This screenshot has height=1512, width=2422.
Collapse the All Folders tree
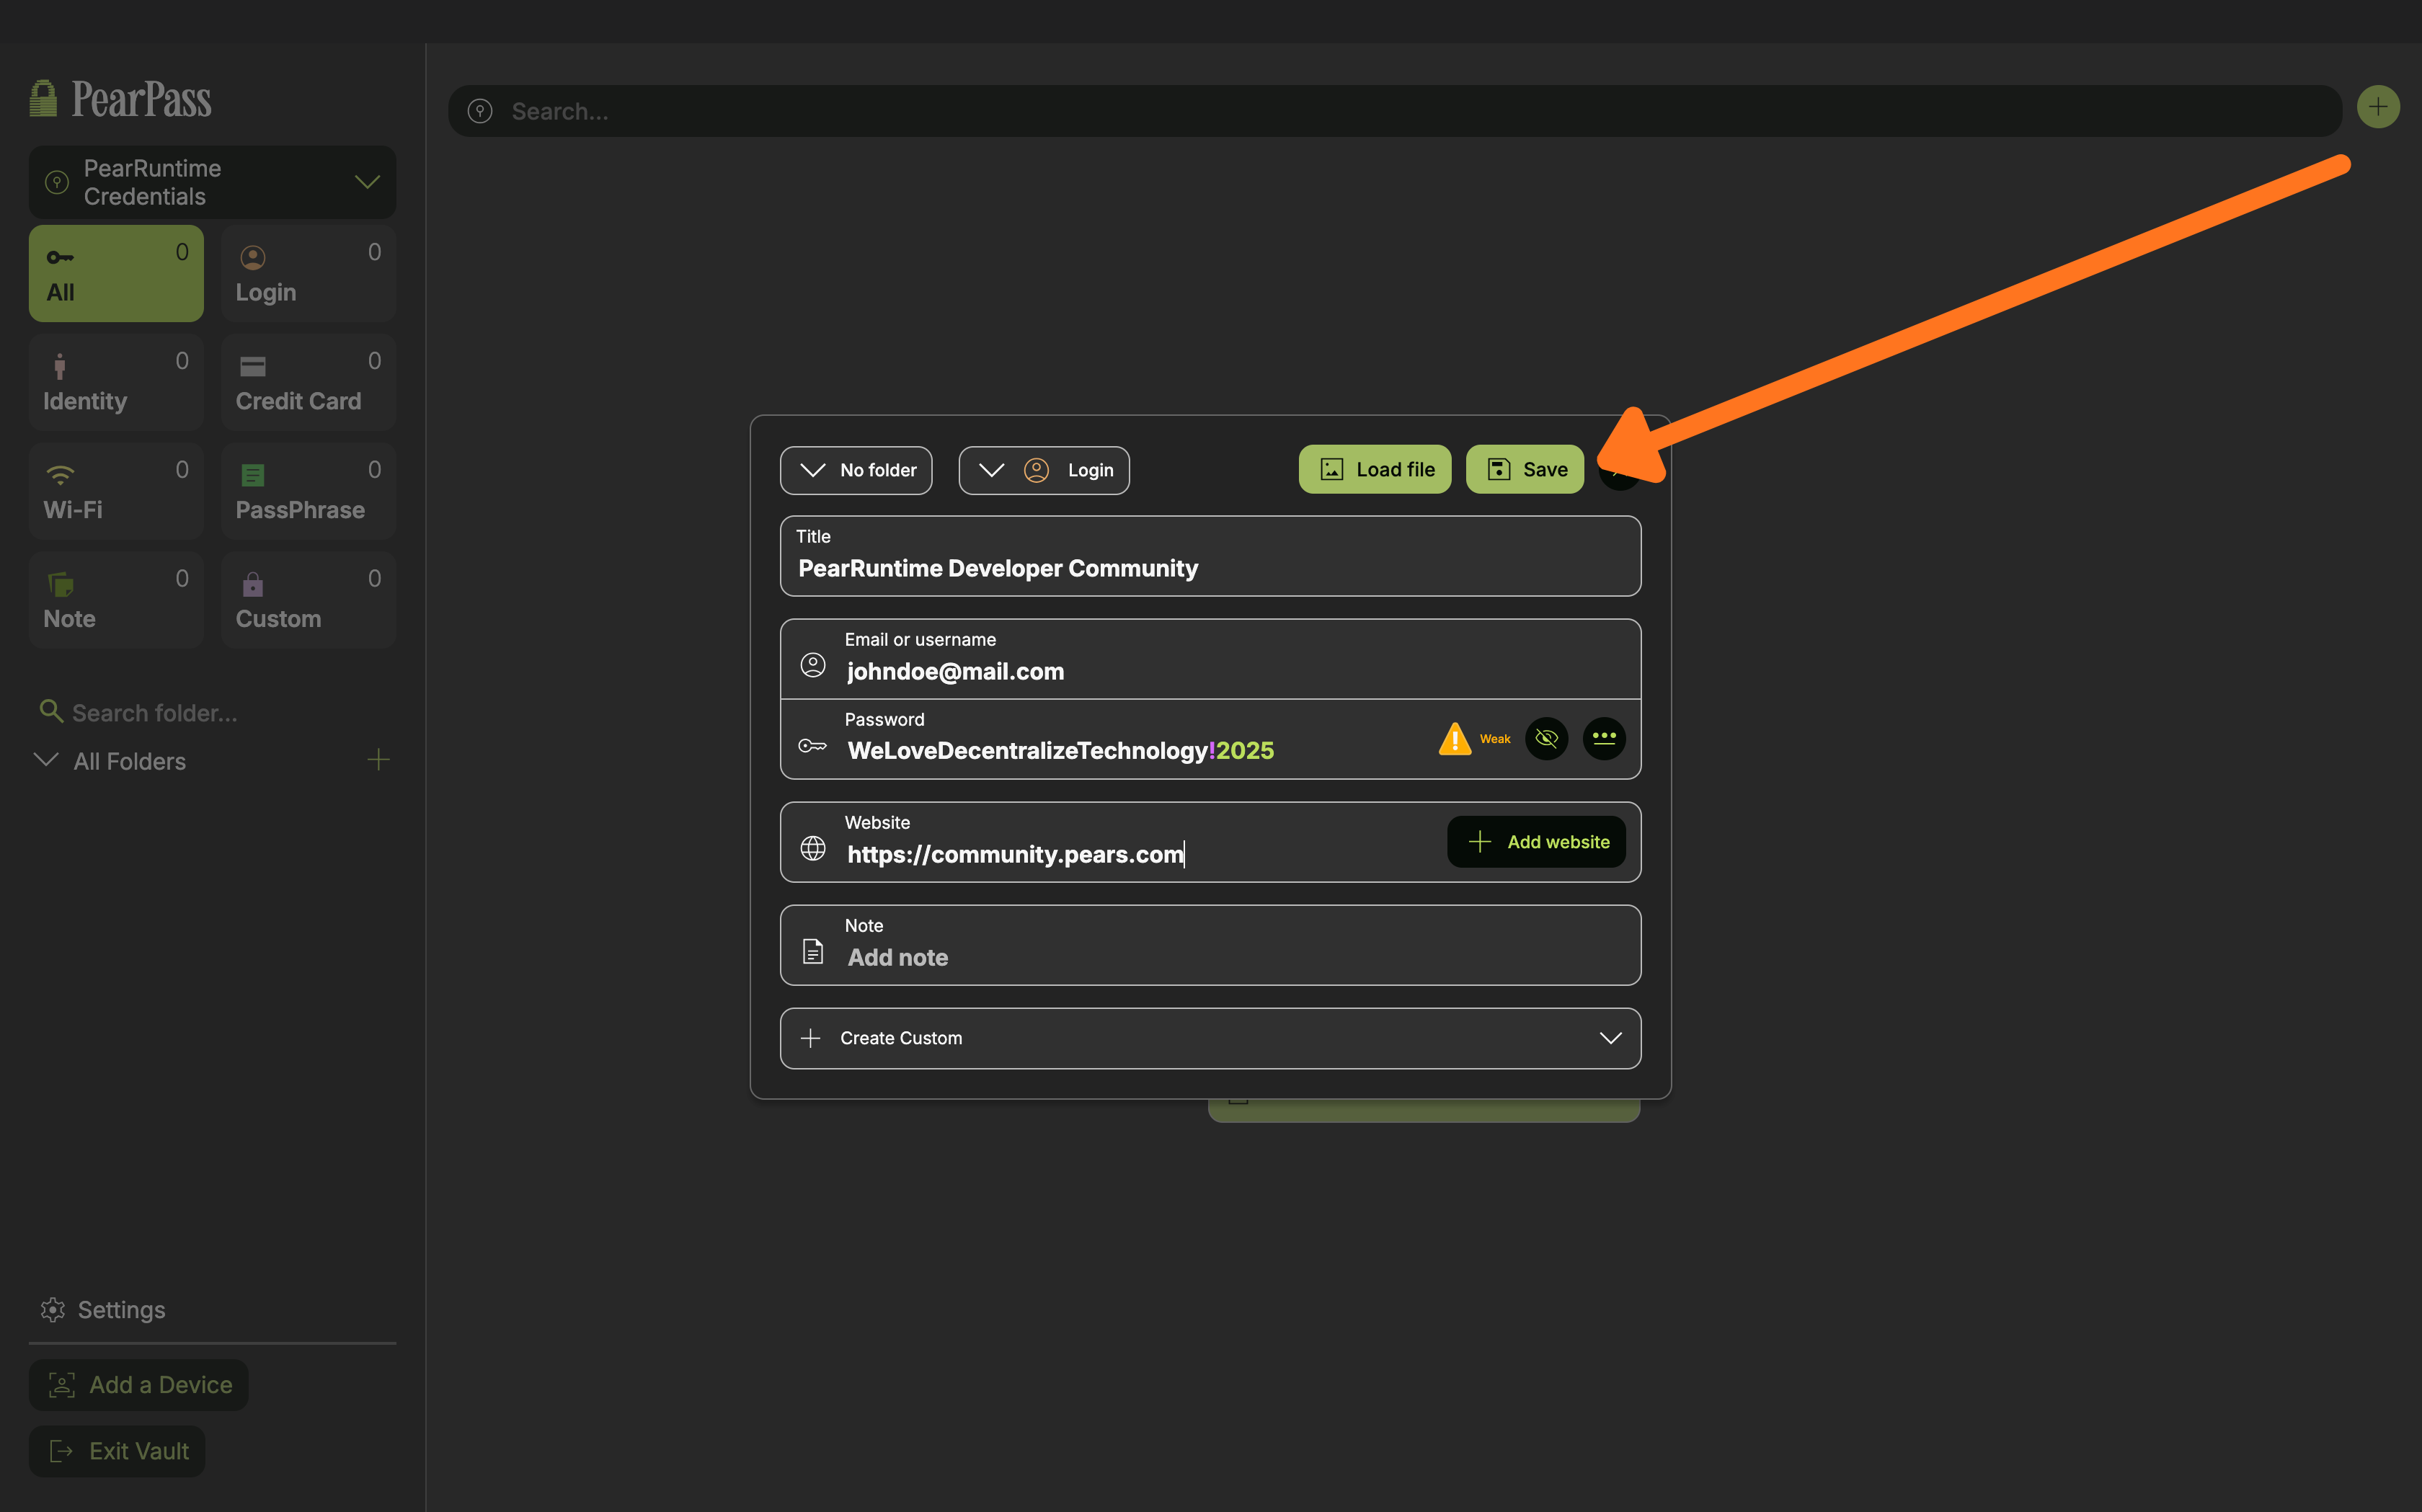(46, 760)
